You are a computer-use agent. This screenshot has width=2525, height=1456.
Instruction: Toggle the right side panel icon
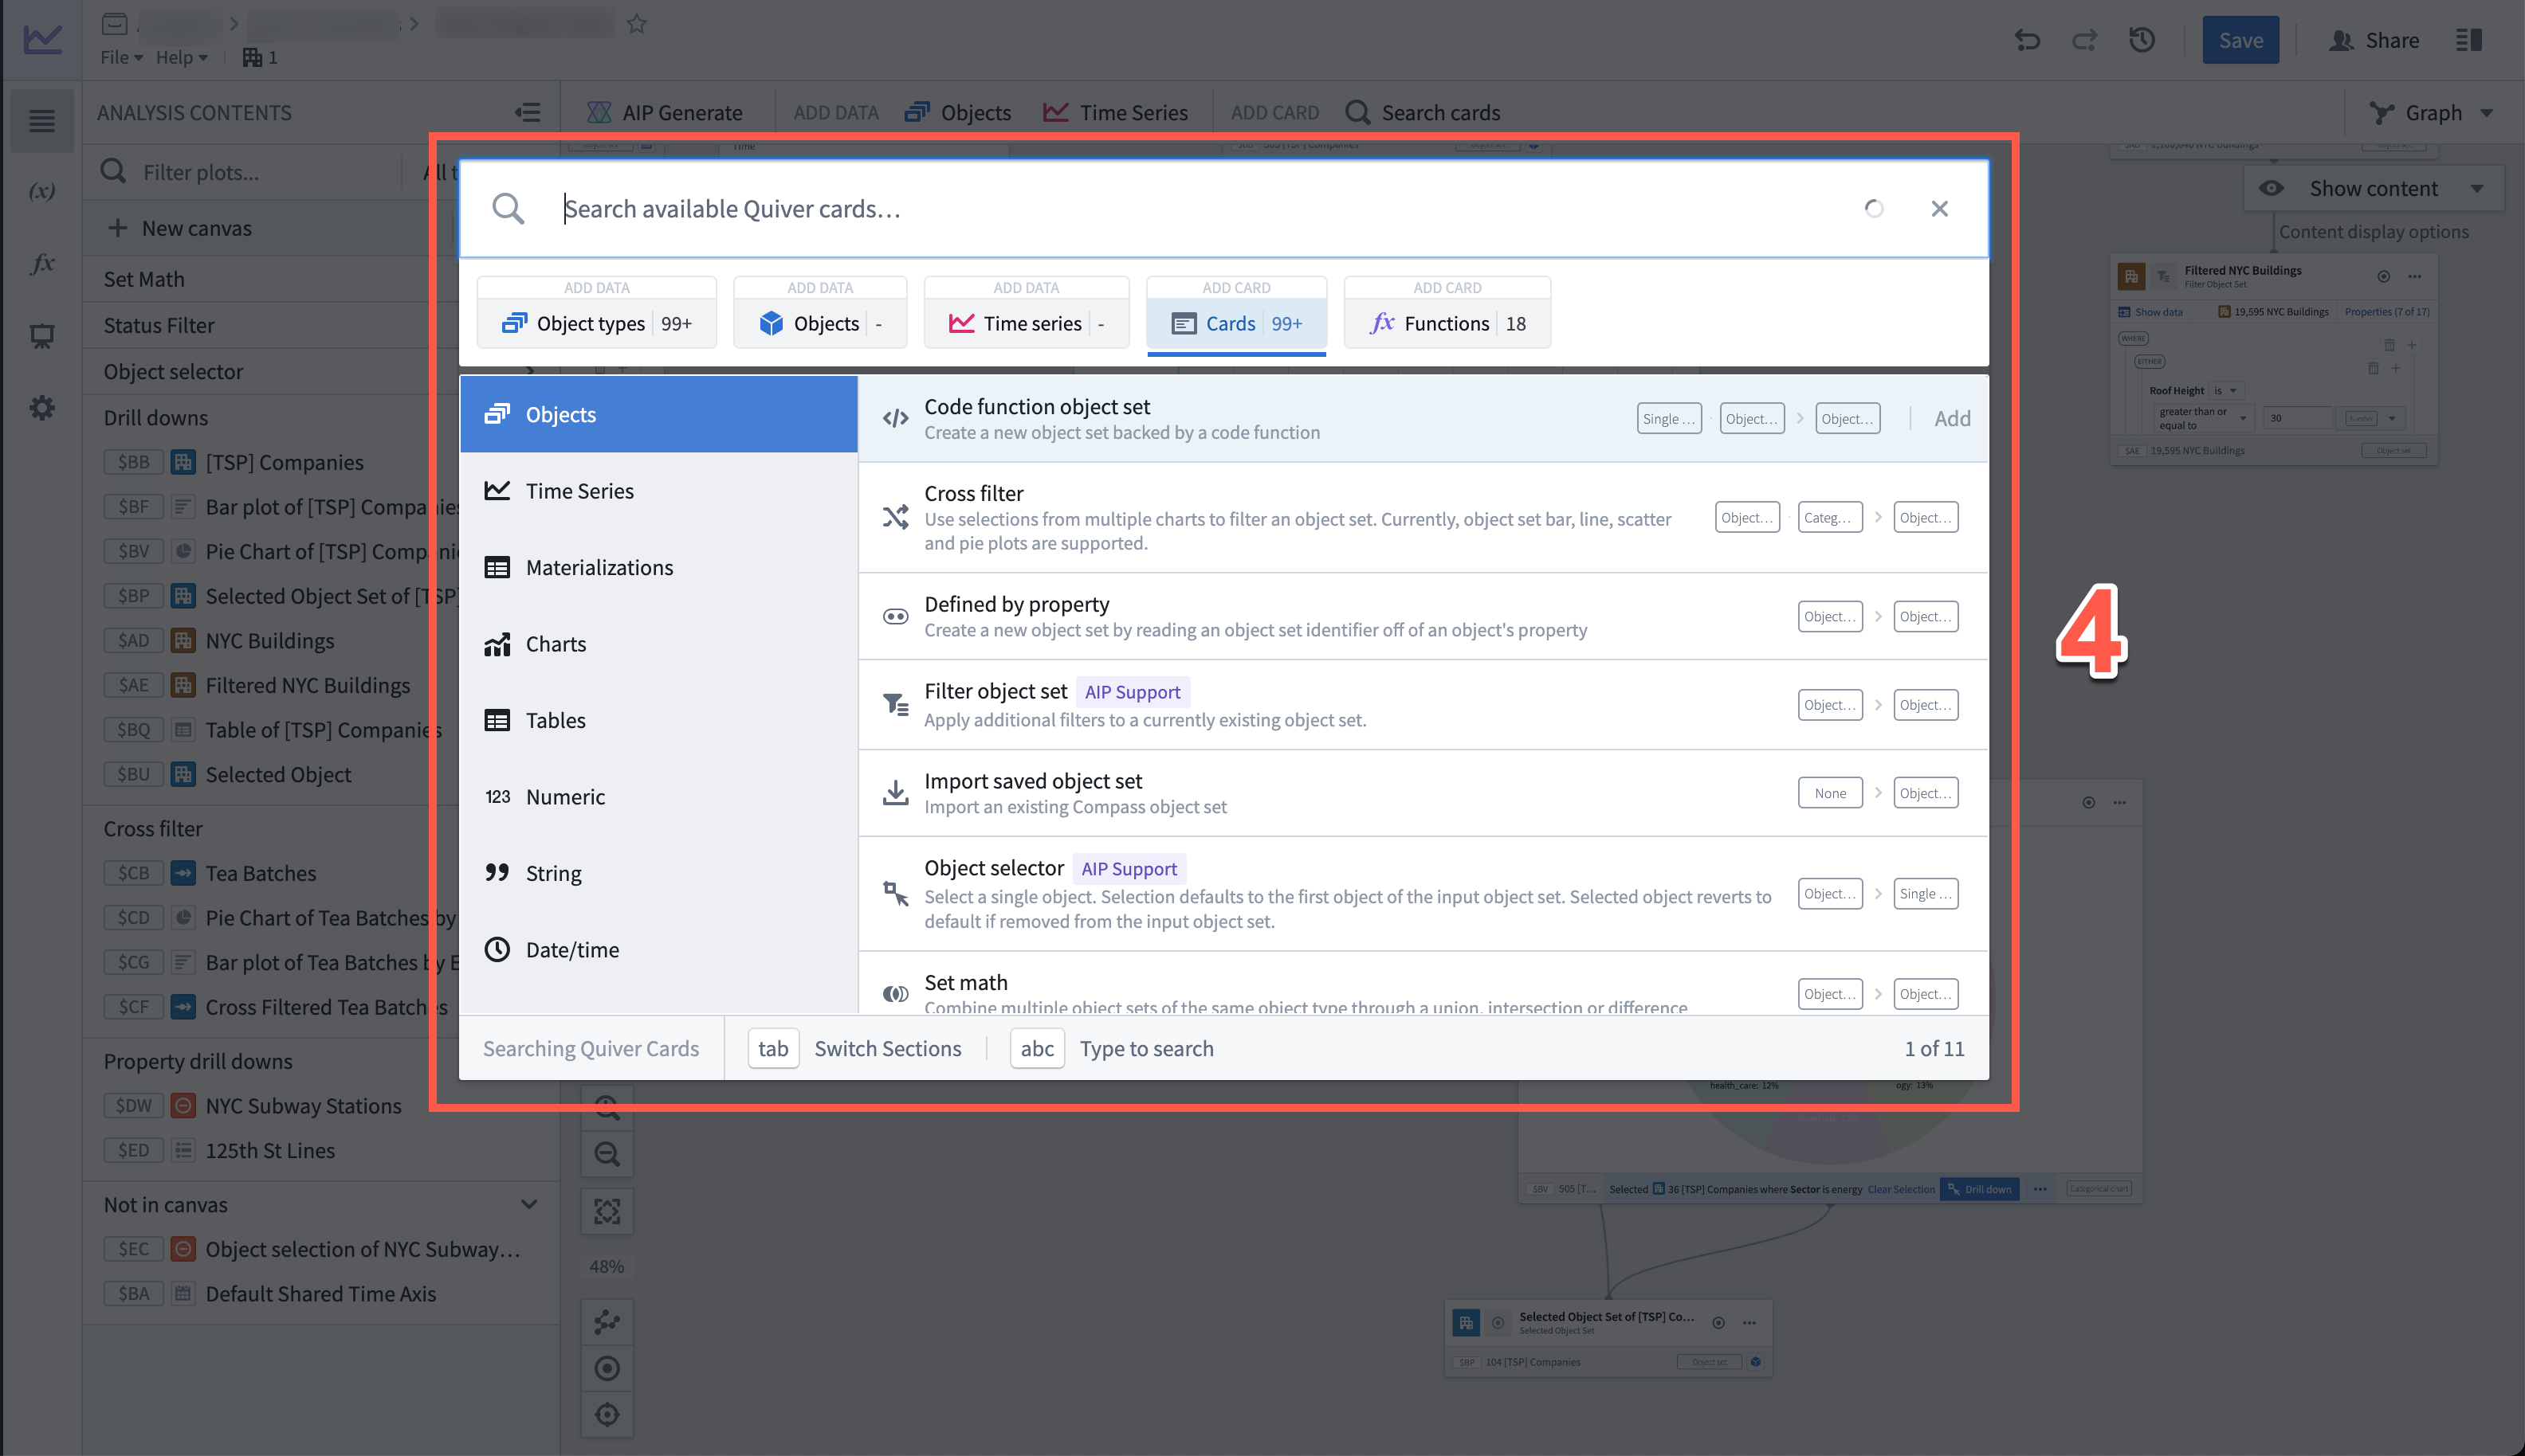(2469, 40)
